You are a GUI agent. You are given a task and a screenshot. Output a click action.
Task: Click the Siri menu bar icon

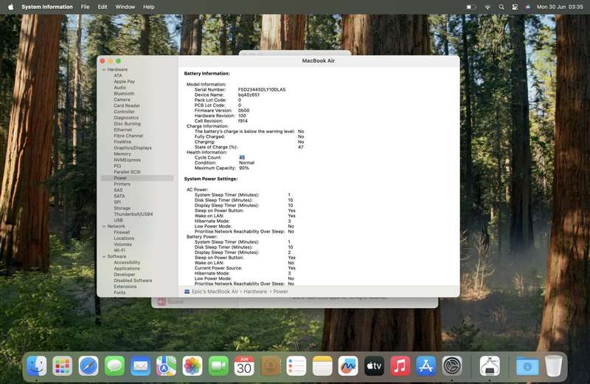(528, 7)
